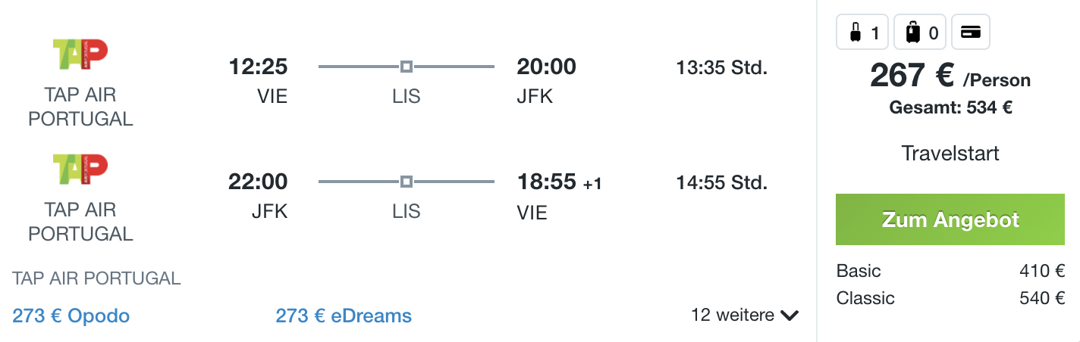Click the green Zum Angebot button
Image resolution: width=1080 pixels, height=342 pixels.
pos(950,219)
